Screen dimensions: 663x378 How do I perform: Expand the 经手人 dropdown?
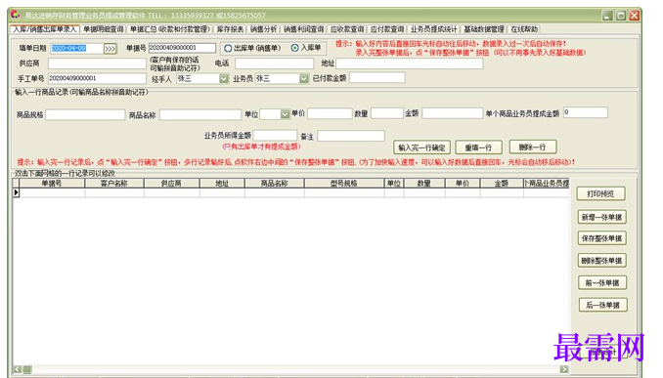click(x=224, y=78)
